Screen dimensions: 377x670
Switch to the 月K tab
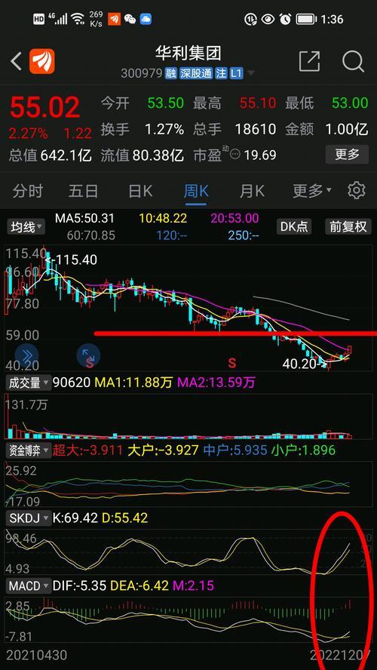click(252, 191)
